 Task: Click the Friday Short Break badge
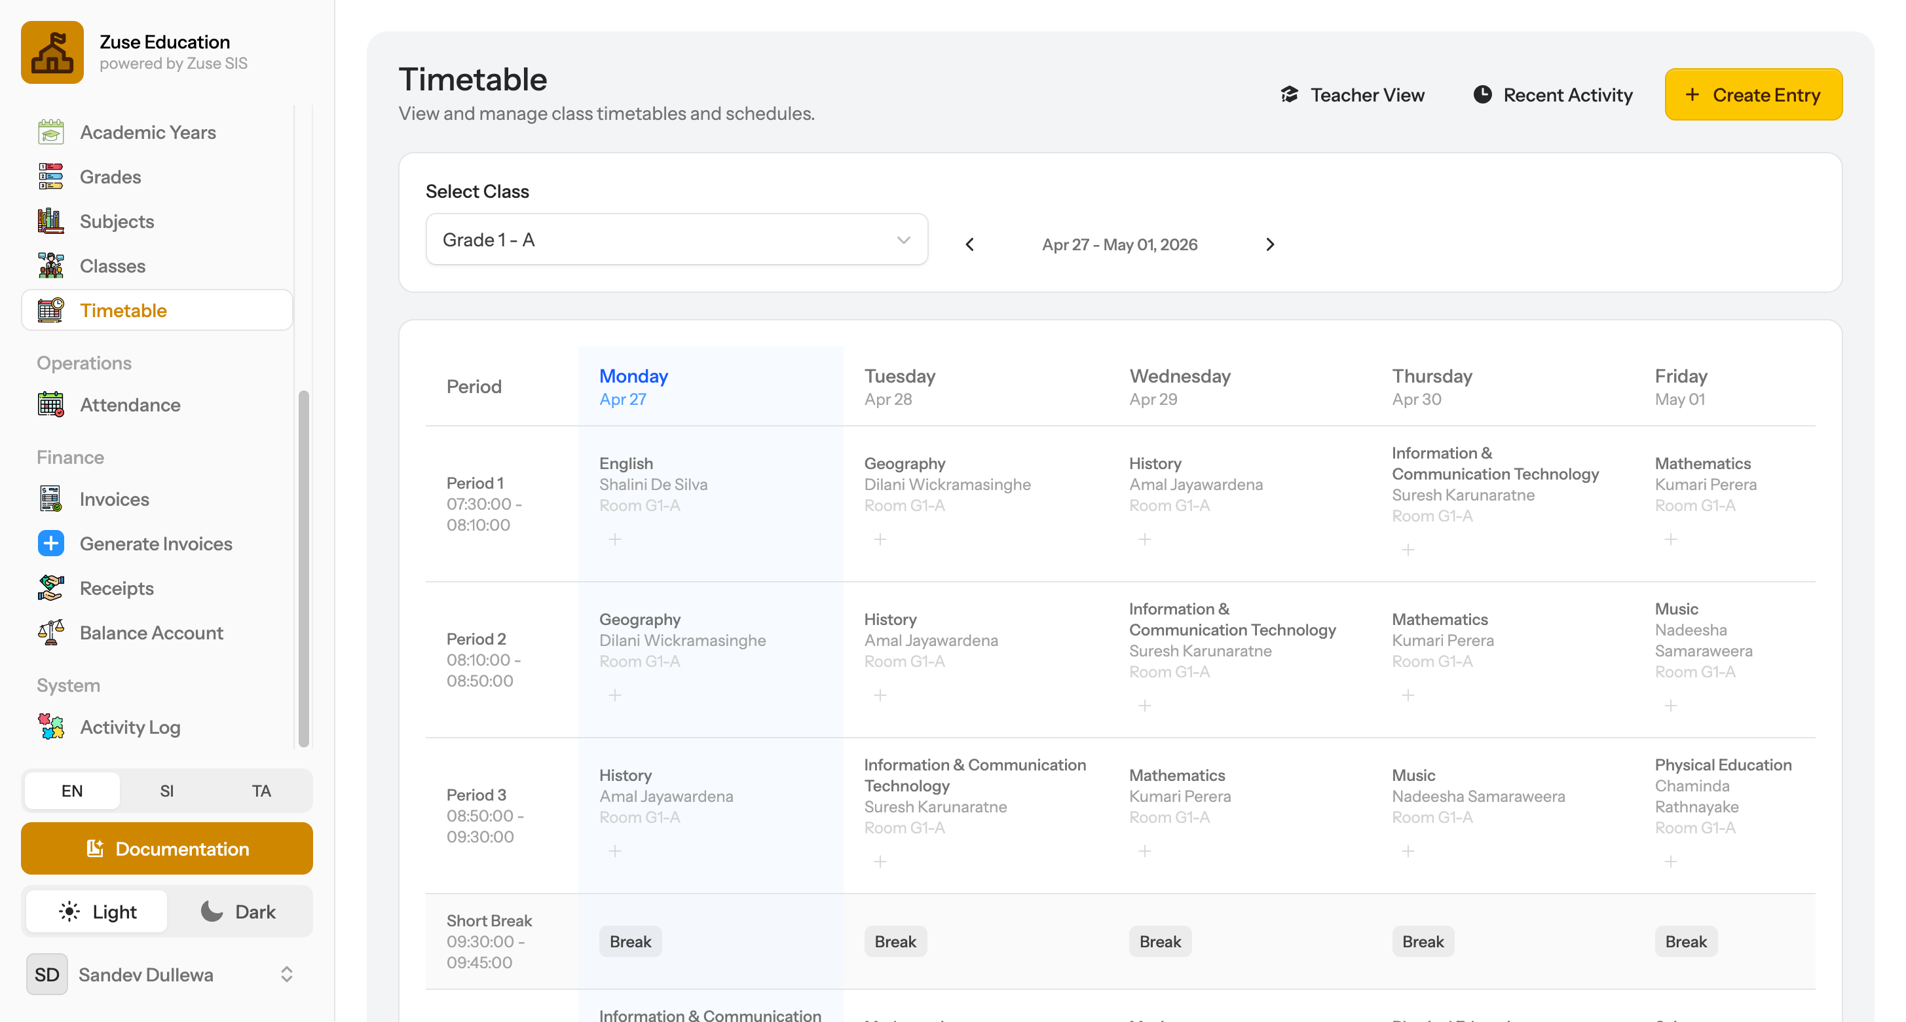tap(1685, 941)
